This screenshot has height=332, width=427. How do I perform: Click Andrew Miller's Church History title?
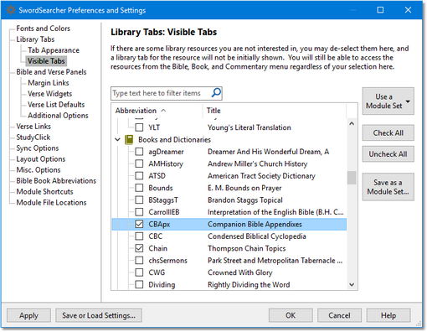click(257, 163)
